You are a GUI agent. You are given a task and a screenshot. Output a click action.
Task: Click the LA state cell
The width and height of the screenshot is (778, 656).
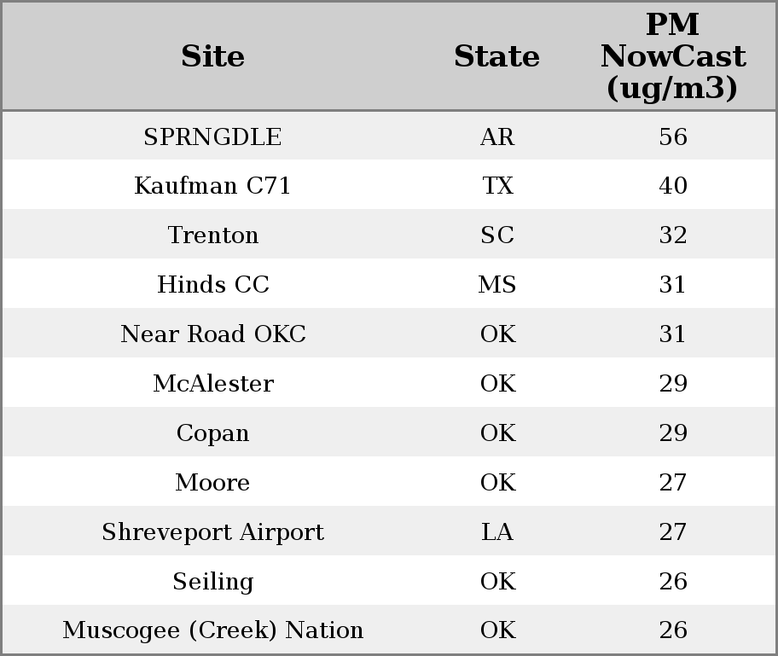click(496, 532)
